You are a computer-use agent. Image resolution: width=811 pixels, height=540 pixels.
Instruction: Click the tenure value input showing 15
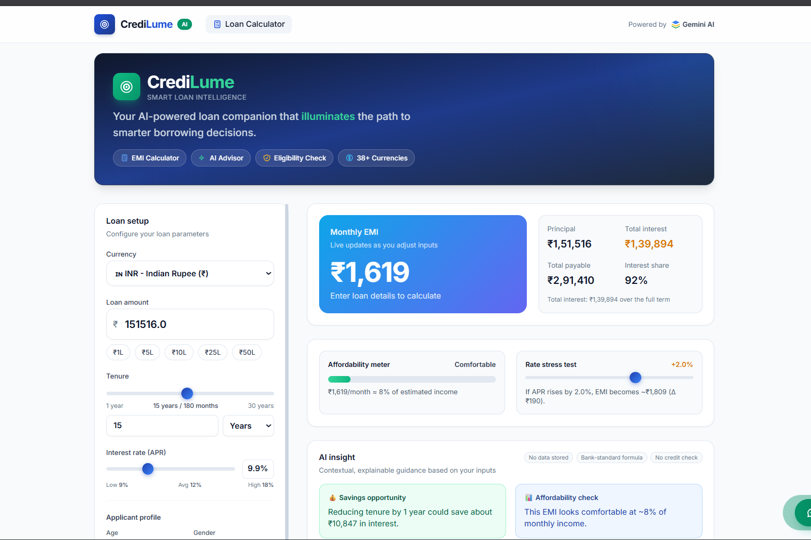tap(162, 426)
